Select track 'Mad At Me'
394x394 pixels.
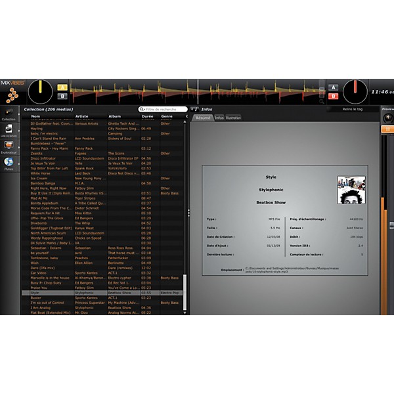click(102, 198)
